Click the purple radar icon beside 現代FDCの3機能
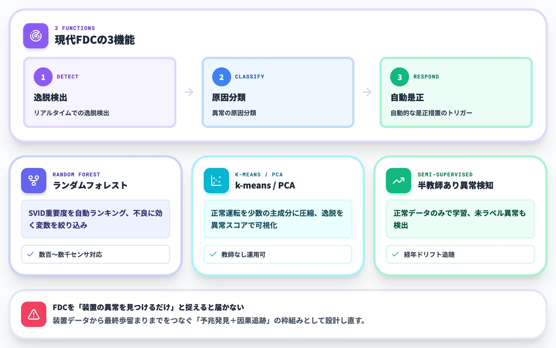The width and height of the screenshot is (556, 348). tap(36, 36)
